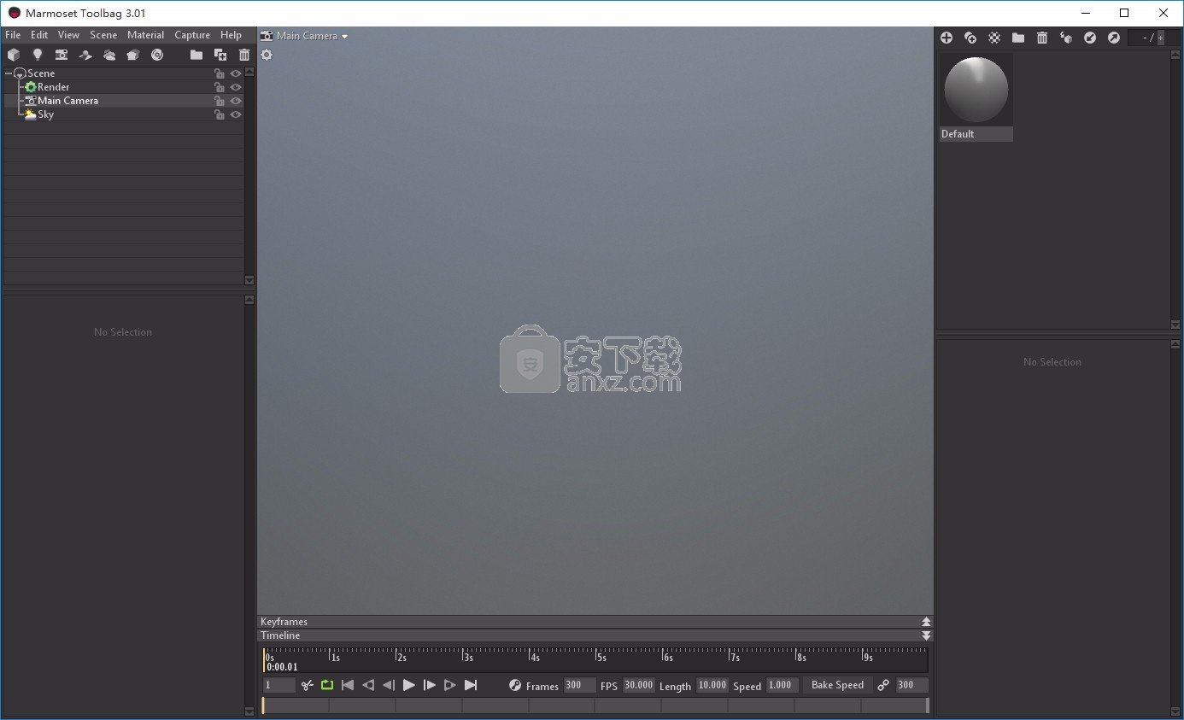Add a new light with bulb icon
The height and width of the screenshot is (720, 1184).
(38, 55)
